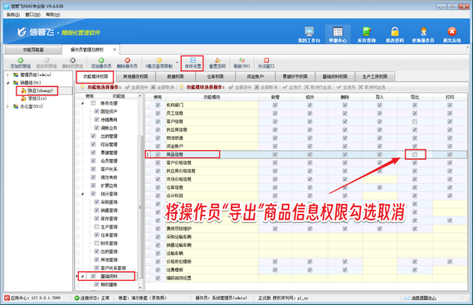Click the 删除操作员 red X icon
The width and height of the screenshot is (473, 305).
(127, 61)
